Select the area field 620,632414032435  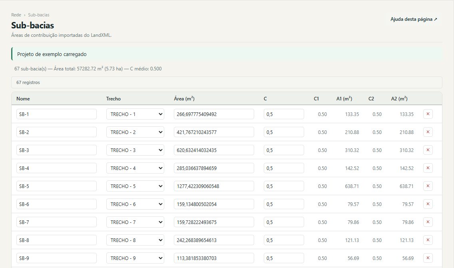[x=214, y=150]
